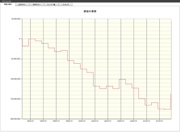Open the ランキング tab
The image size is (180, 132).
coord(65,4)
